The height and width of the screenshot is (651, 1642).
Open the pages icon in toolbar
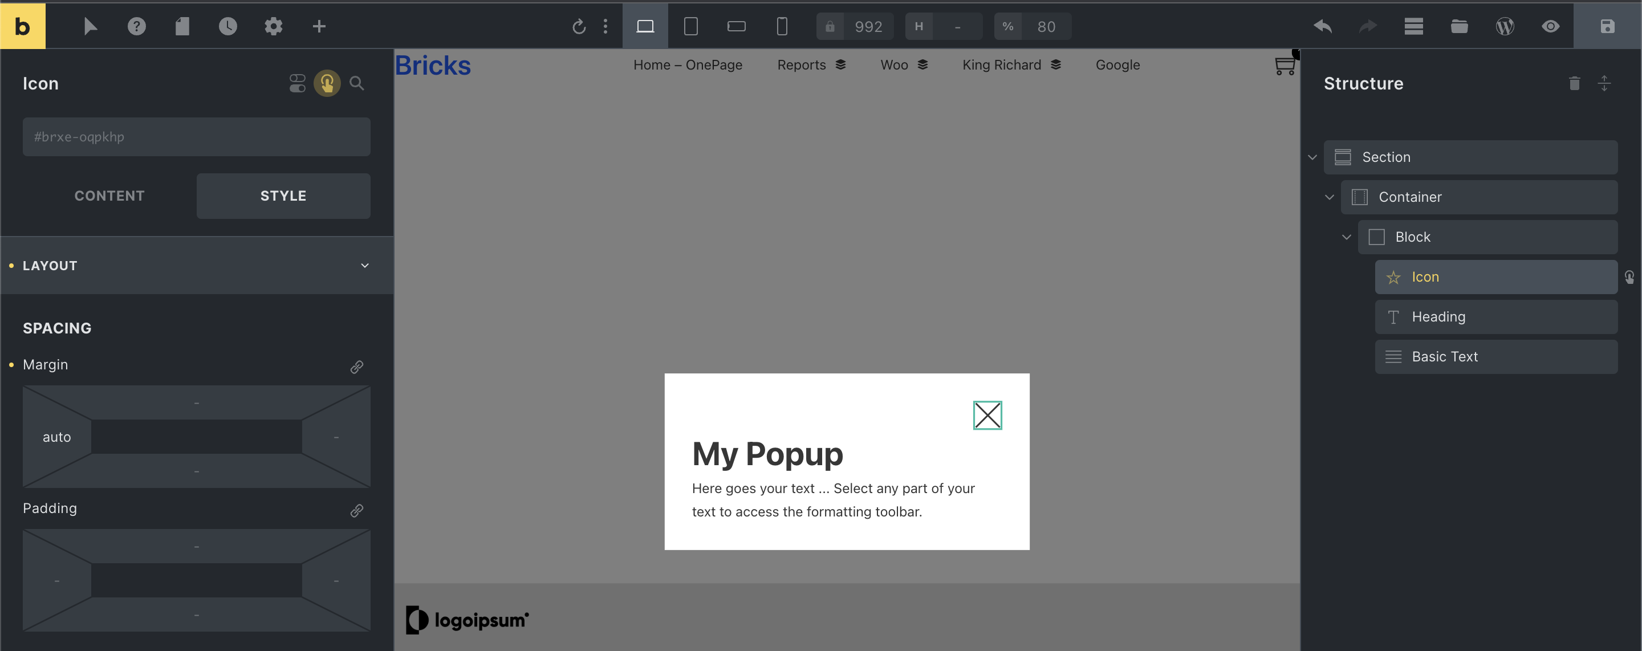(x=182, y=26)
